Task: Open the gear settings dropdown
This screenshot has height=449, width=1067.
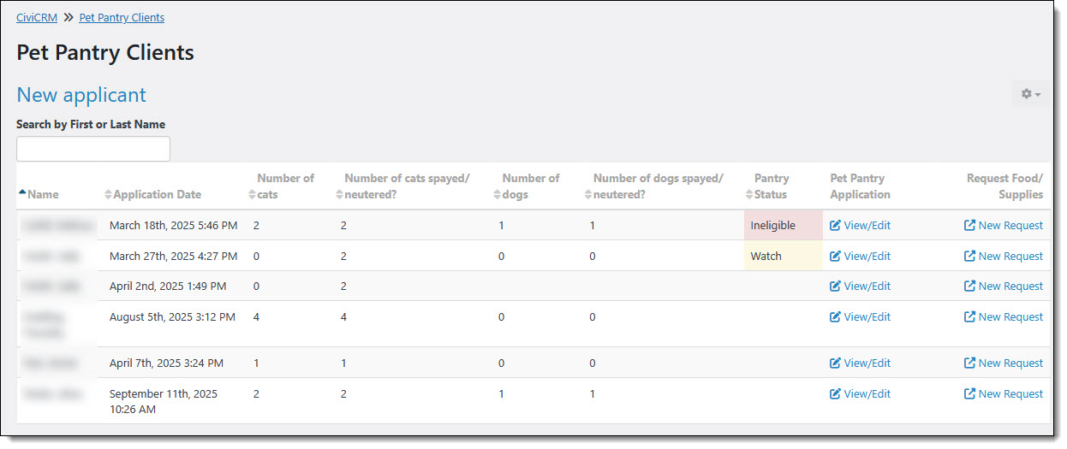Action: point(1030,94)
